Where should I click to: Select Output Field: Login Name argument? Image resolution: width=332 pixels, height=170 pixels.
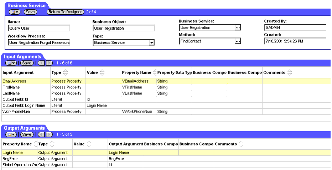(x=24, y=105)
